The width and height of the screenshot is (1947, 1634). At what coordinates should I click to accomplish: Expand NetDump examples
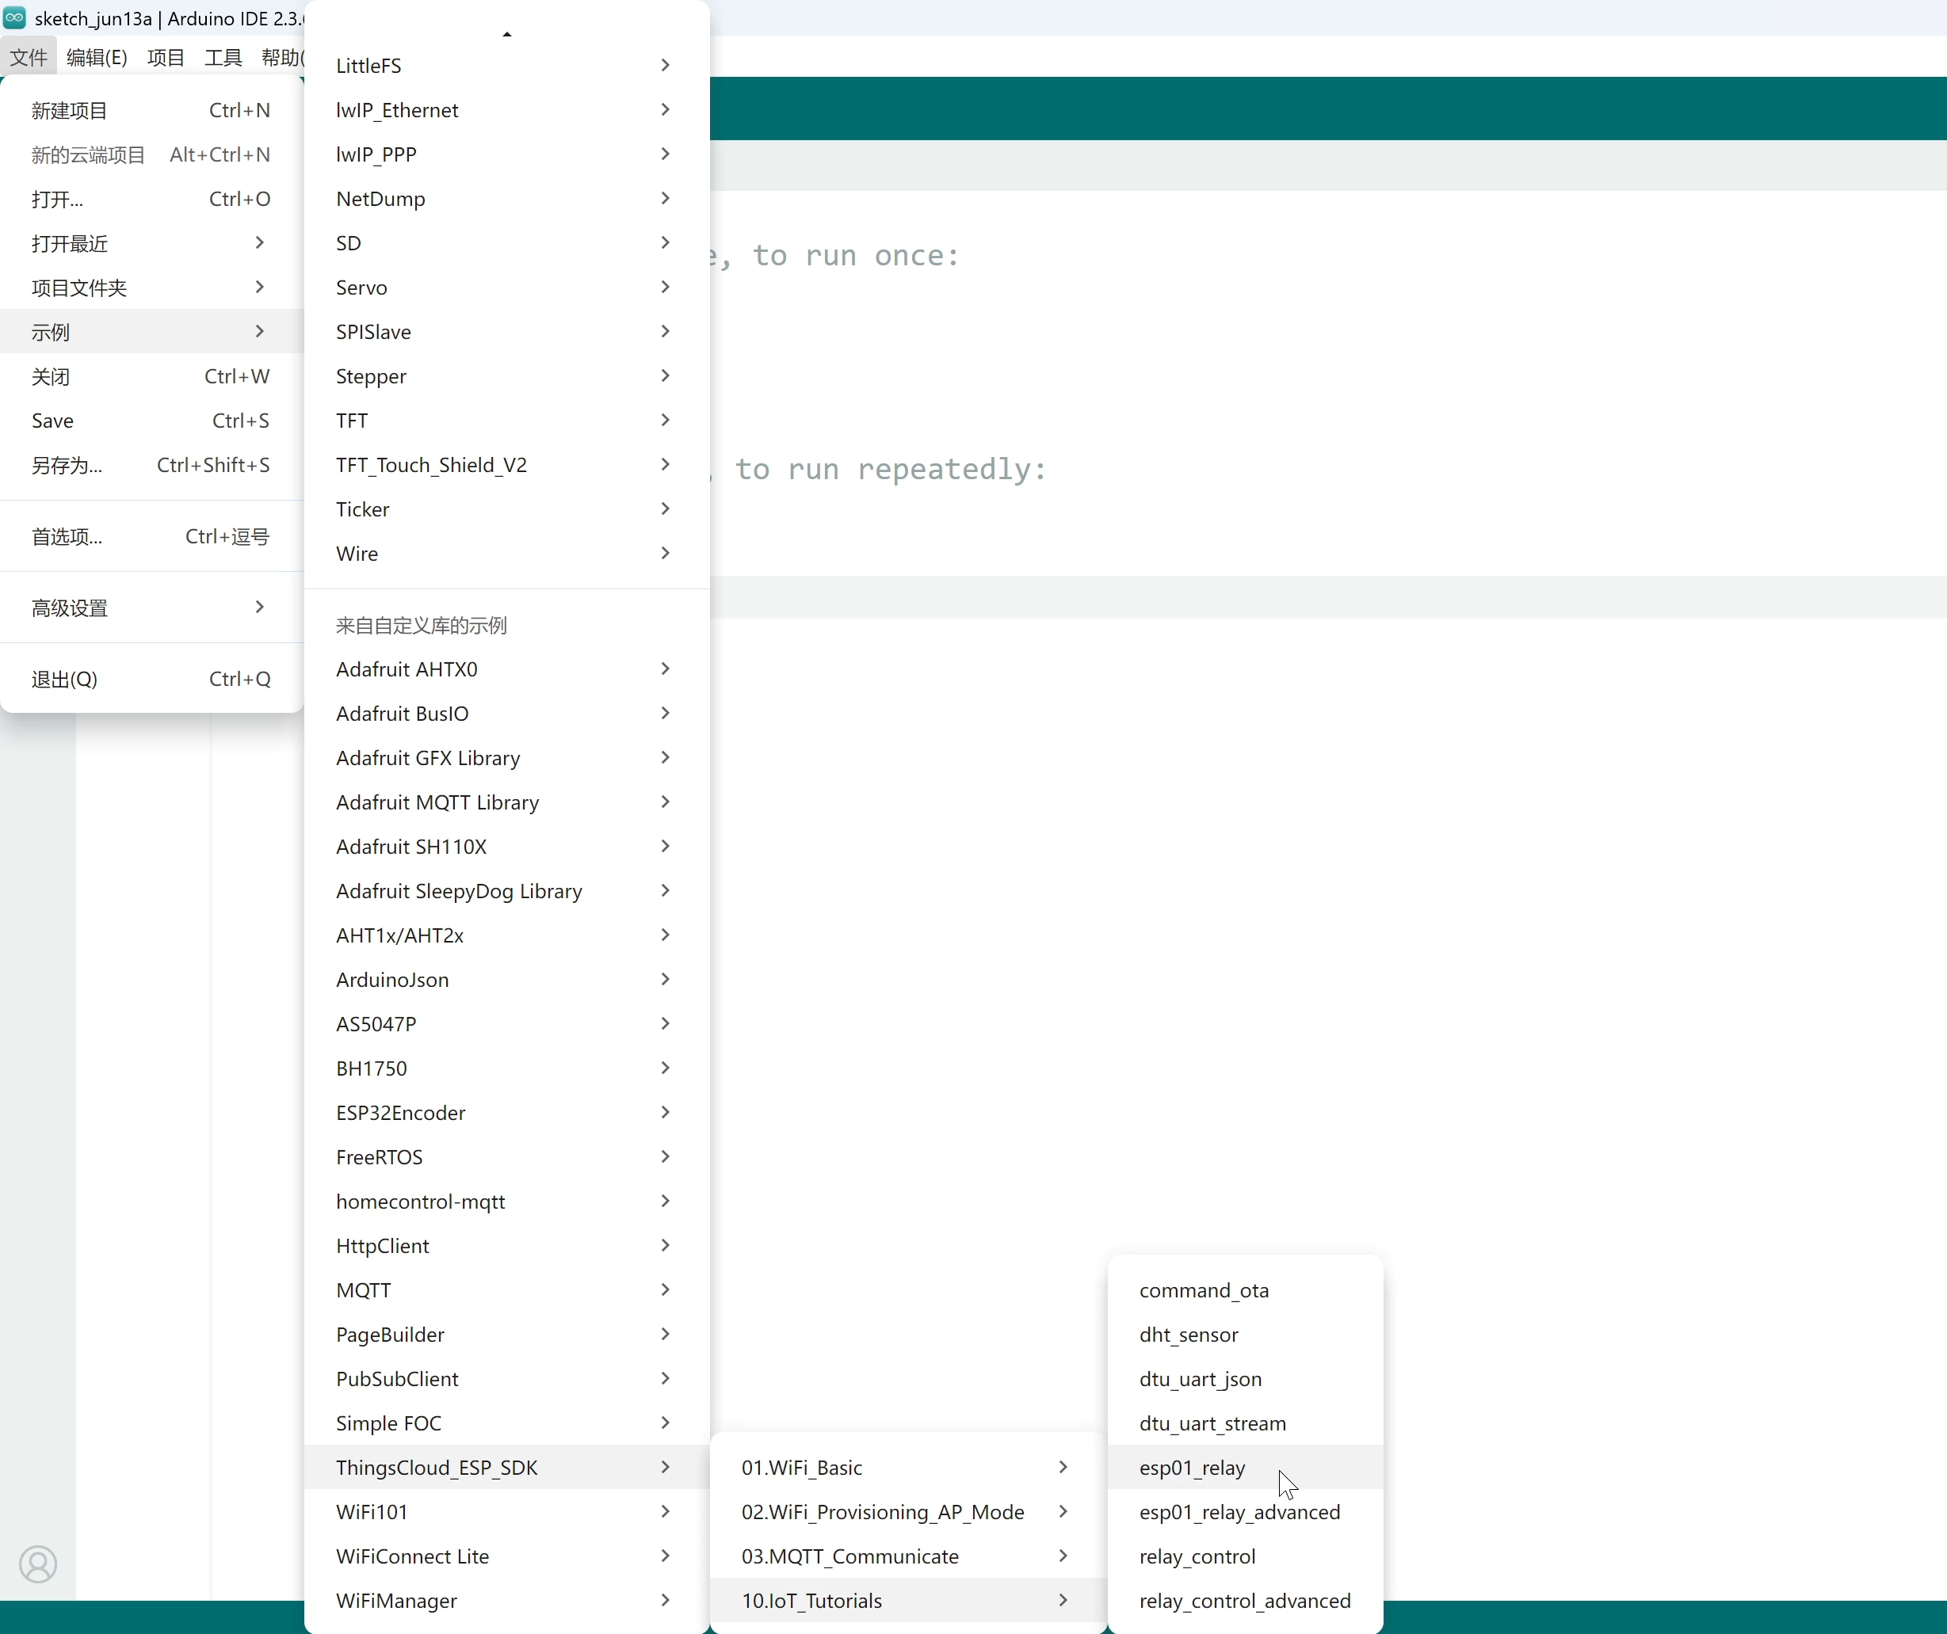(x=507, y=200)
